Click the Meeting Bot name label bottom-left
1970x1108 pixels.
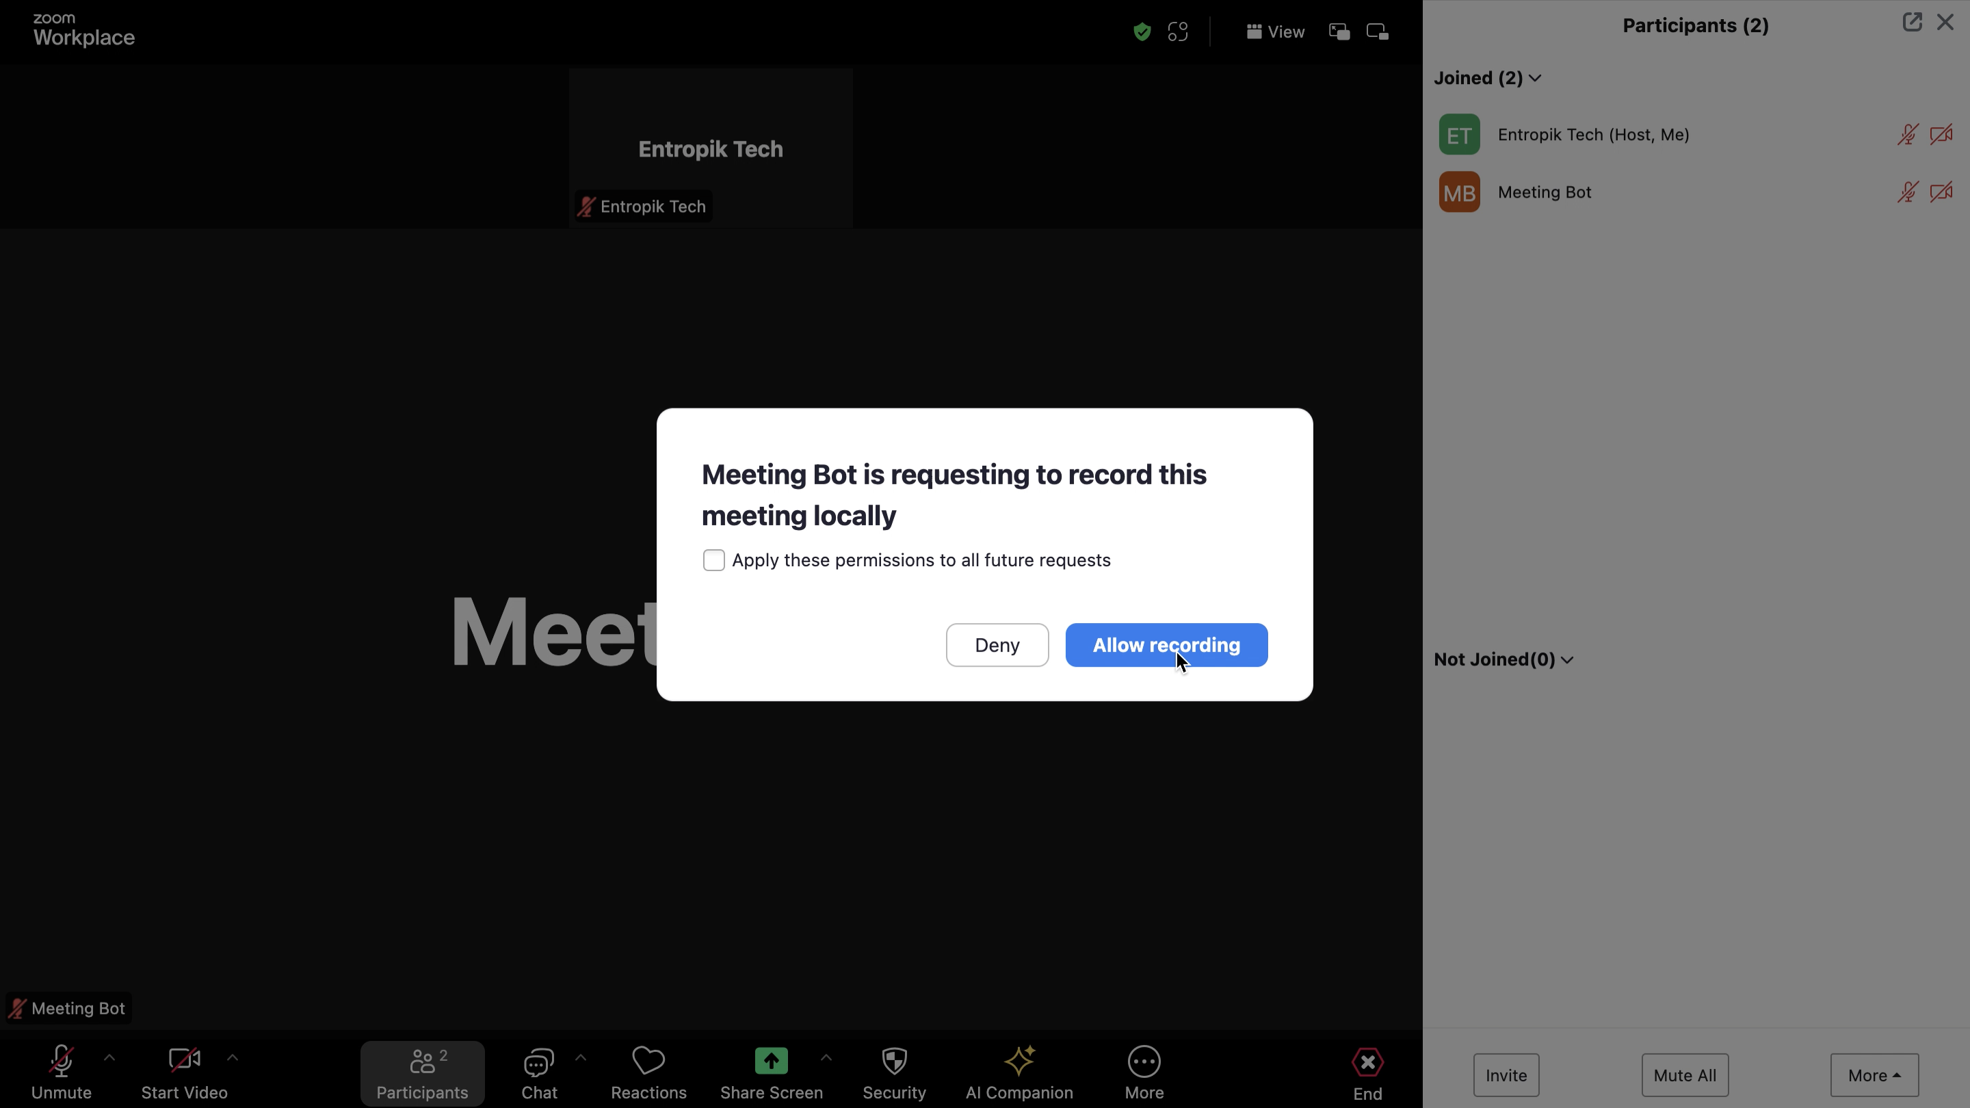click(x=69, y=1009)
